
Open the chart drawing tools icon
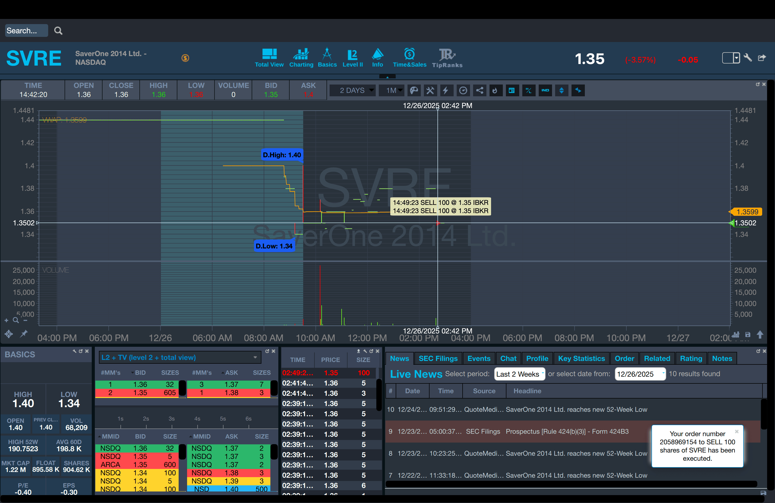pos(430,90)
